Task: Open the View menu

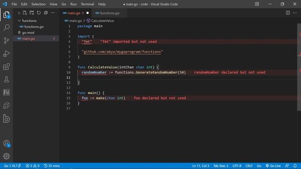Action: click(54, 4)
